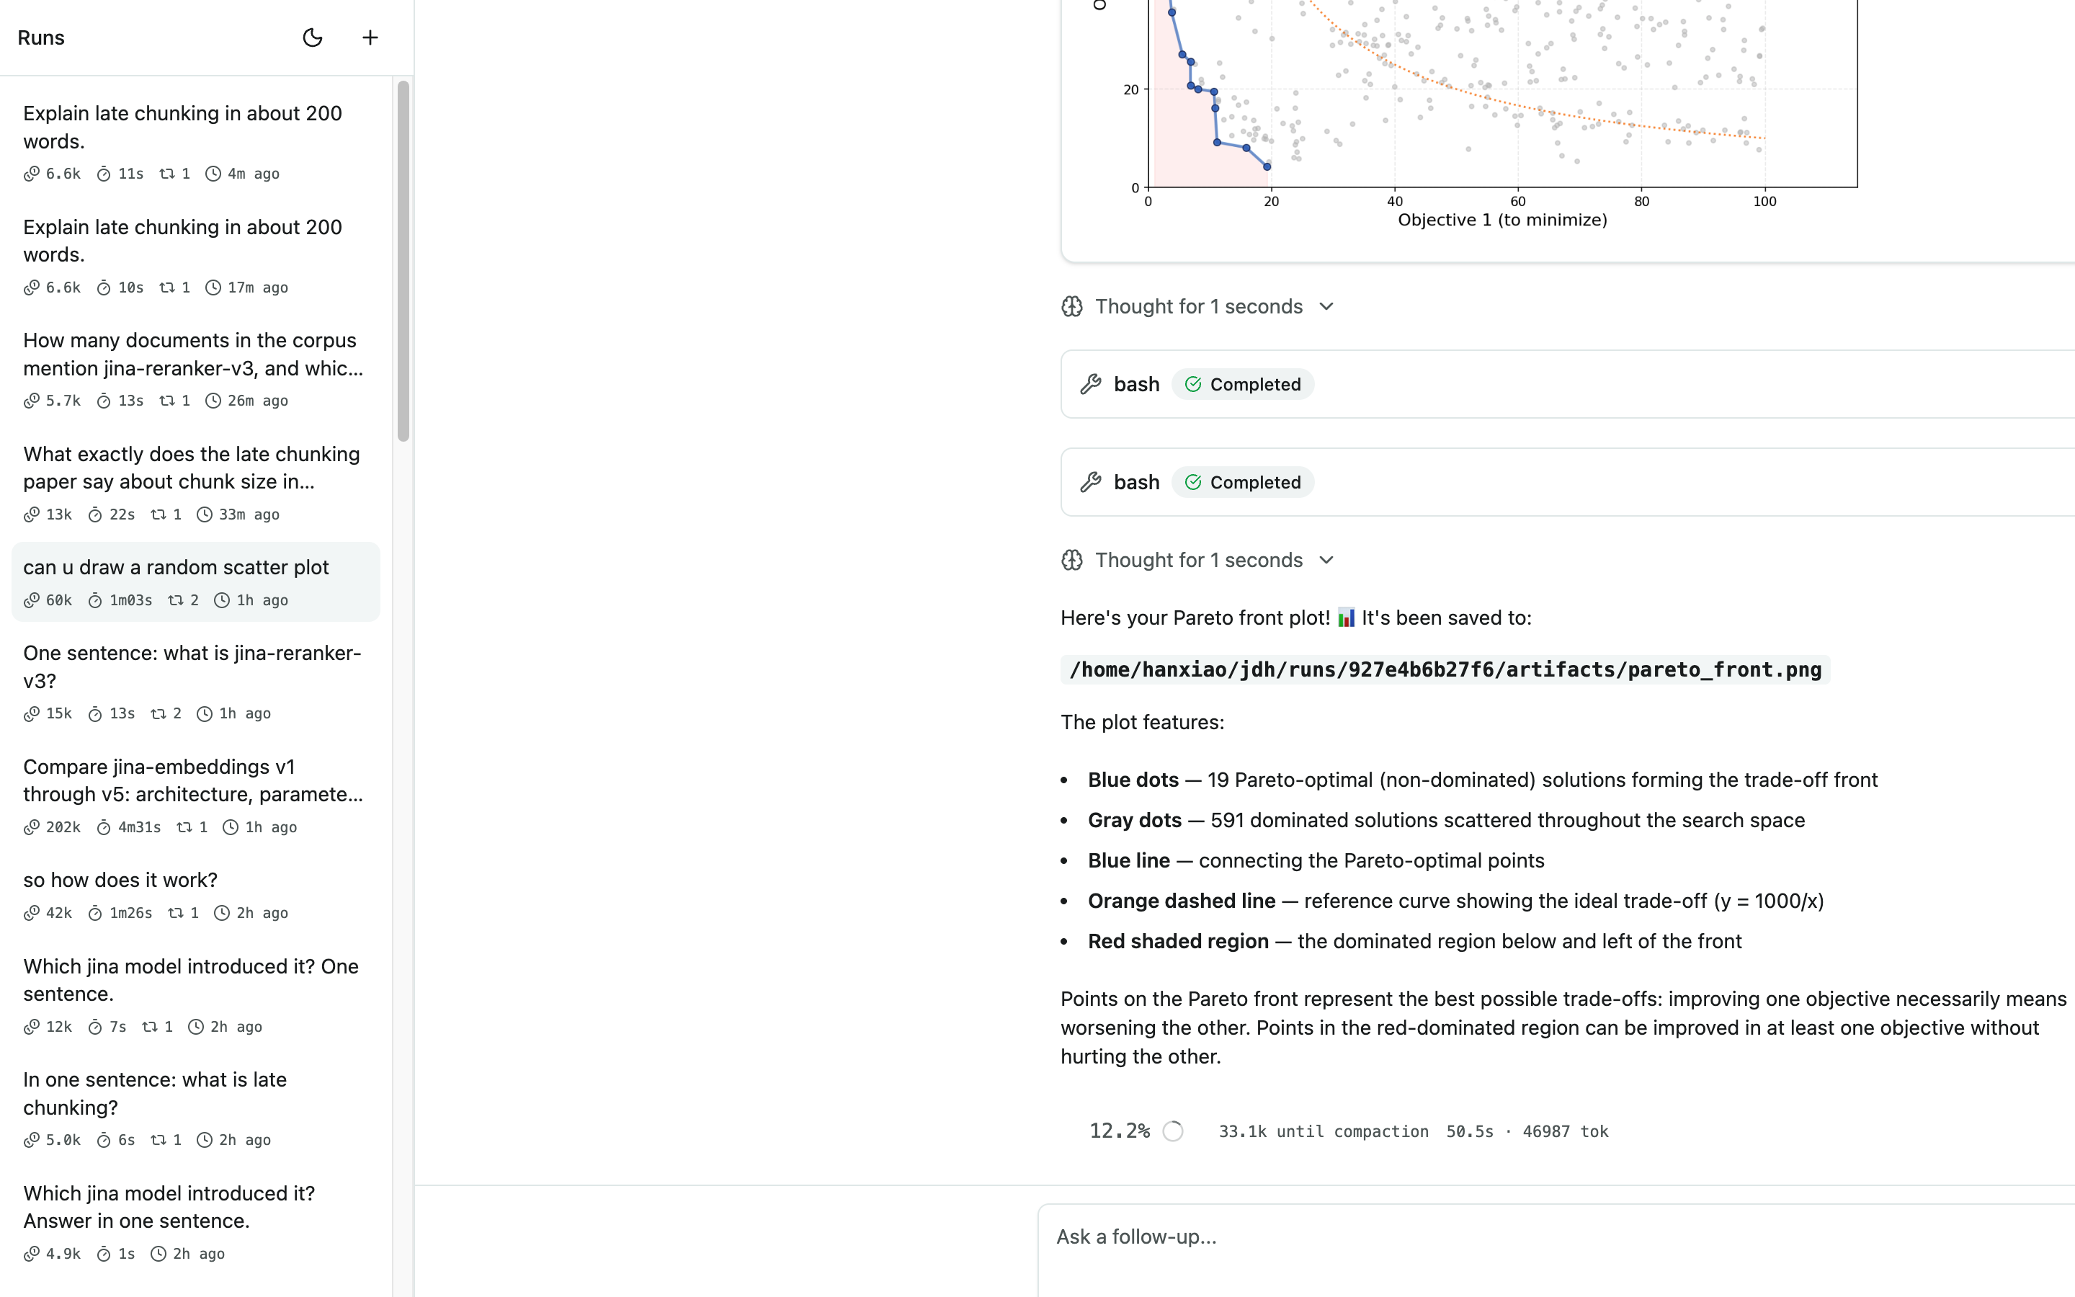The height and width of the screenshot is (1297, 2075).
Task: Open run 'How many documents in the corpus'
Action: pos(195,369)
